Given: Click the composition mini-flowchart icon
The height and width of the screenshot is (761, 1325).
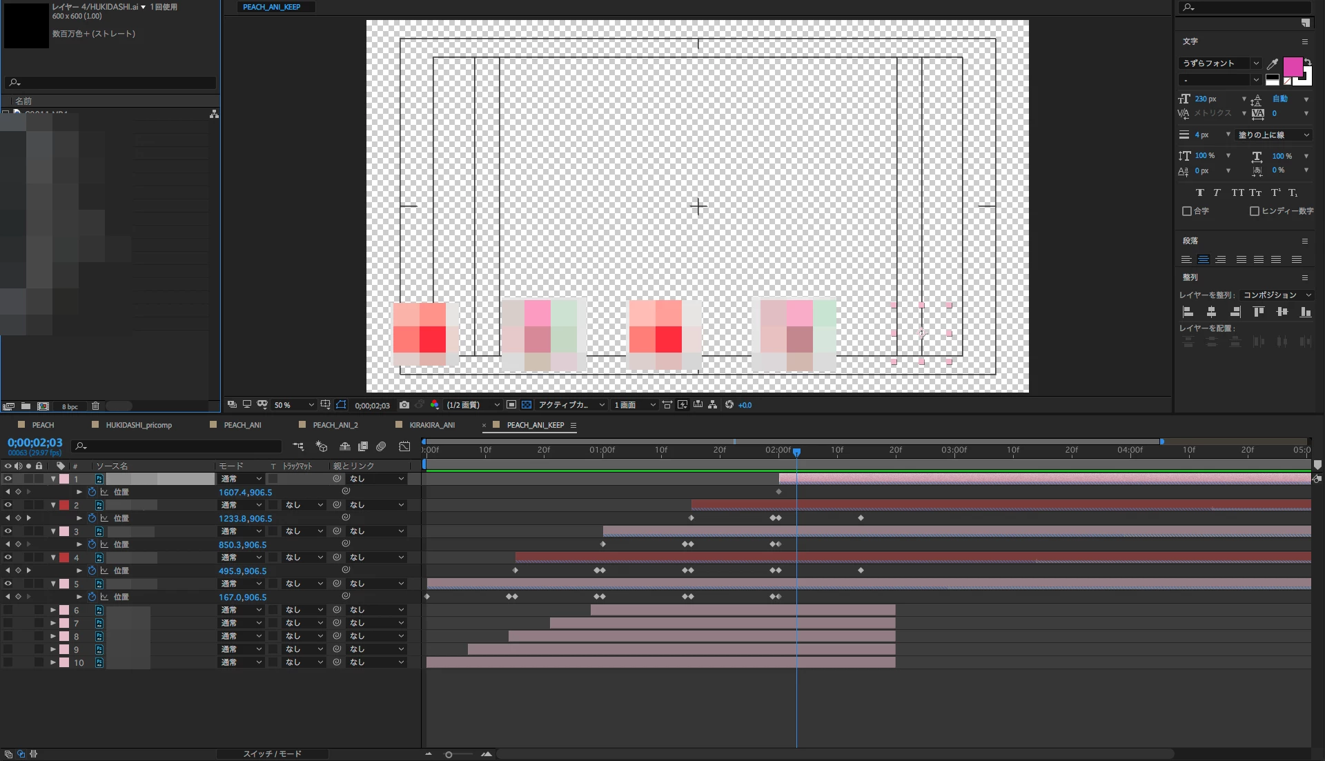Looking at the screenshot, I should [298, 447].
